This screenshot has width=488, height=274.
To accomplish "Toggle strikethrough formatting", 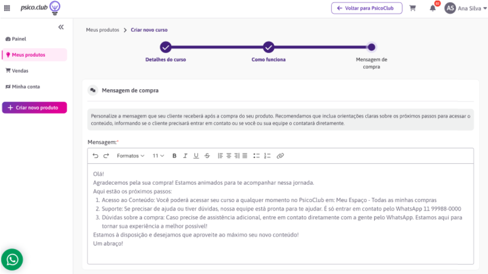I will (x=207, y=156).
